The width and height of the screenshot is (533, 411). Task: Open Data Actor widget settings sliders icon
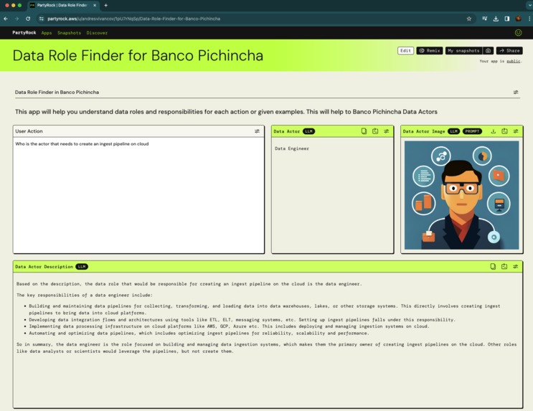click(x=387, y=131)
